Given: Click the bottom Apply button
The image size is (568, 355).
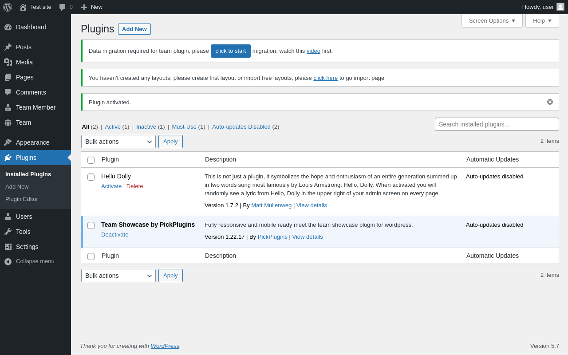Looking at the screenshot, I should [170, 276].
